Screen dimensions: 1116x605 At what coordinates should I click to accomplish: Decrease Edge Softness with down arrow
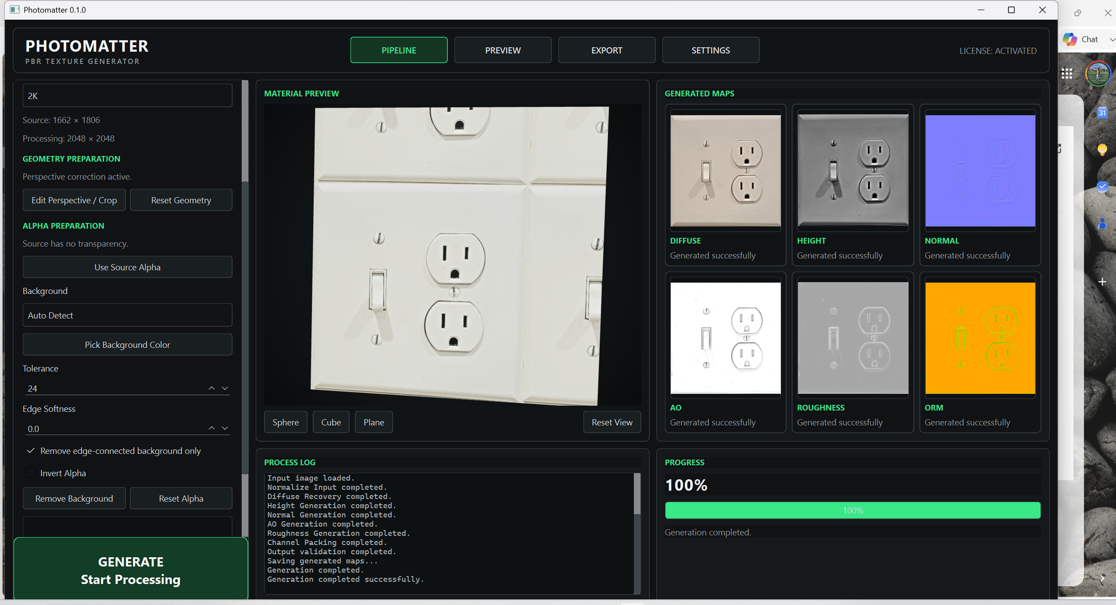(225, 428)
